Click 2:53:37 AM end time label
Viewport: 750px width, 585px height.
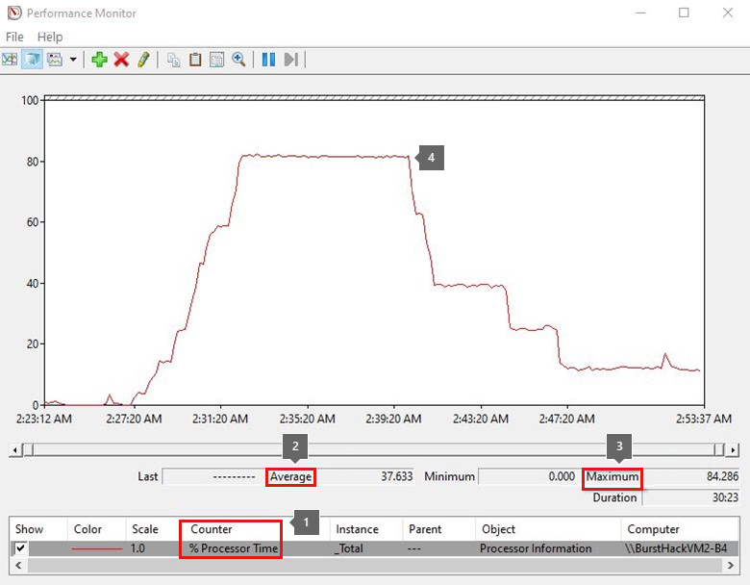coord(704,419)
